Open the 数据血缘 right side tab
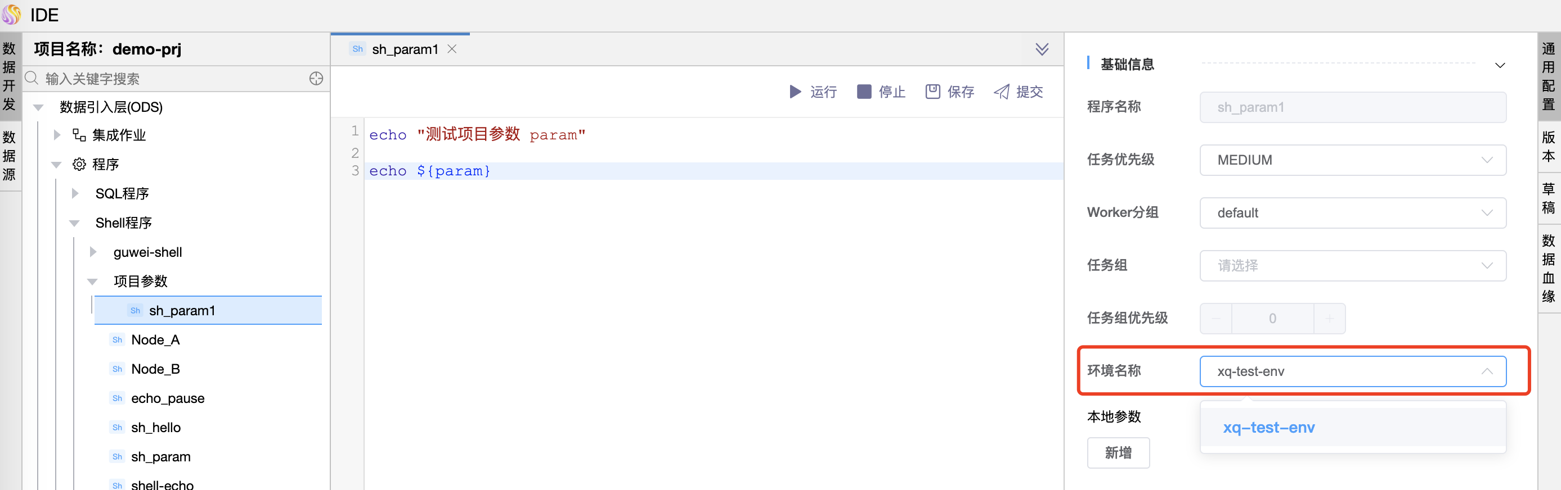 coord(1548,268)
